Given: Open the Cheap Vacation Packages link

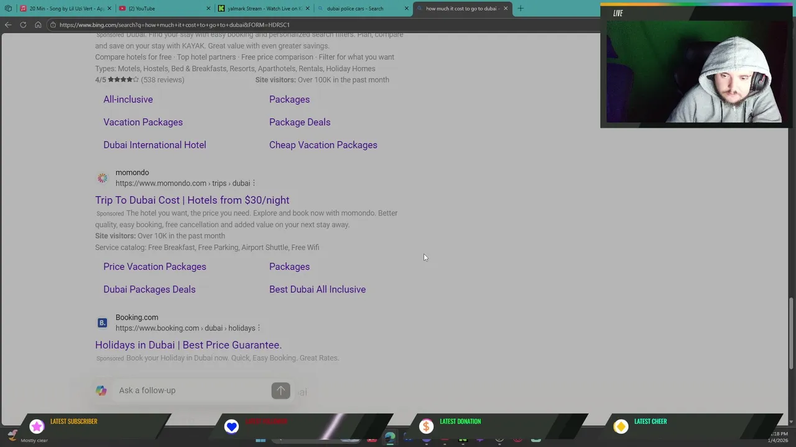Looking at the screenshot, I should (x=323, y=145).
